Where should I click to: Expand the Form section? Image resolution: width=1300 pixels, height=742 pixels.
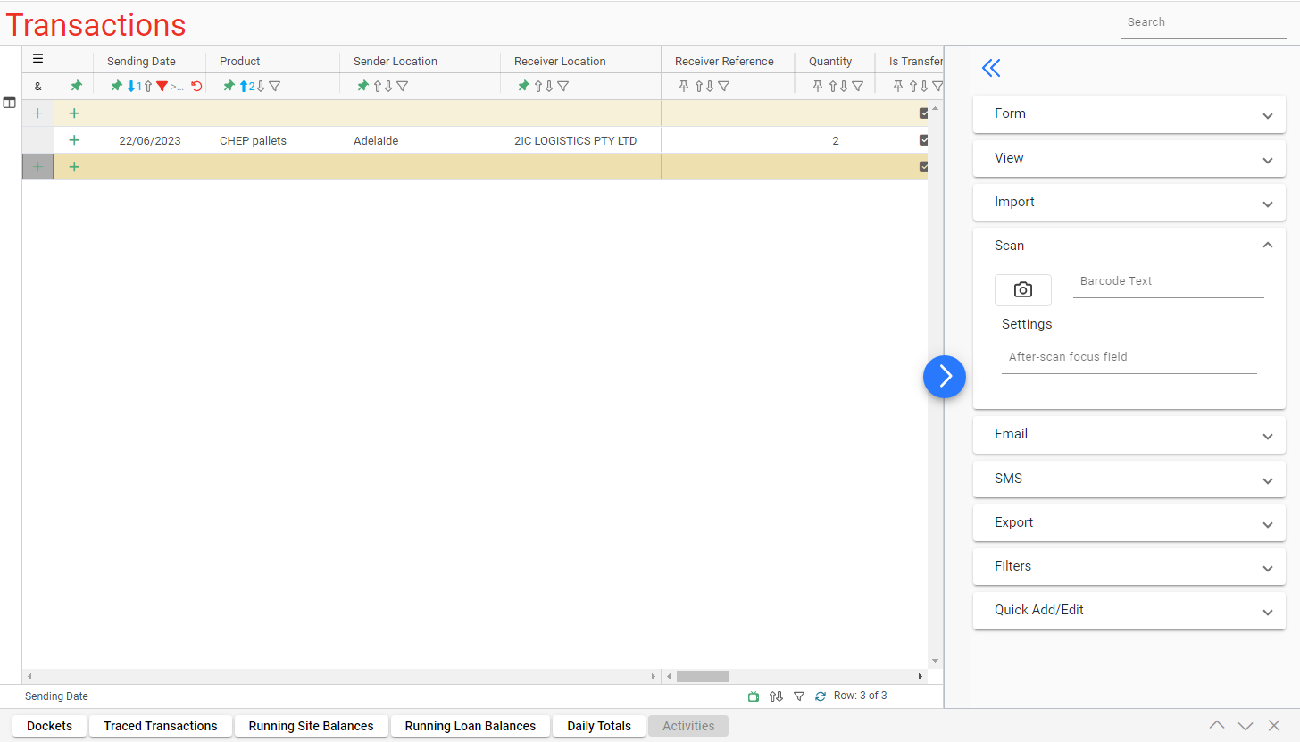tap(1129, 114)
